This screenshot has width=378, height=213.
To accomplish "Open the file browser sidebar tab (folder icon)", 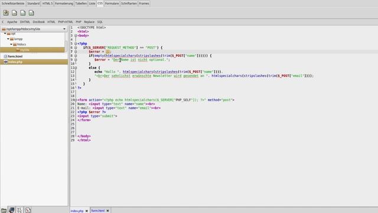I will 4,210.
